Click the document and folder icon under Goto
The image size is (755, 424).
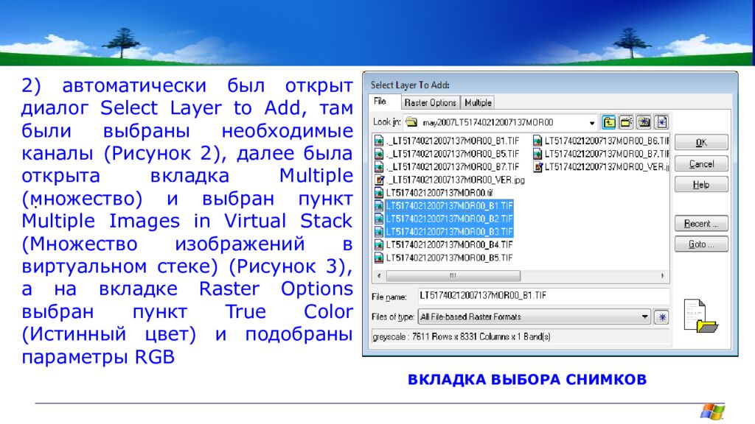pyautogui.click(x=700, y=317)
